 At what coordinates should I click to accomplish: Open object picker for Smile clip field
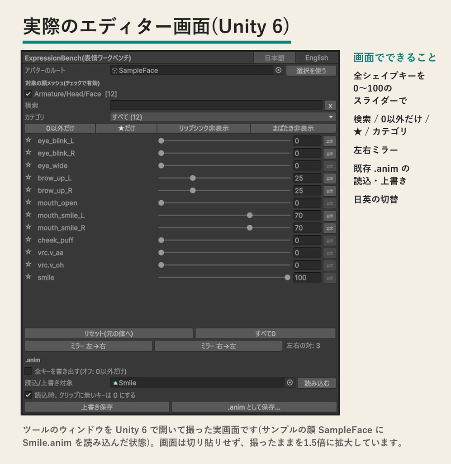click(x=290, y=382)
